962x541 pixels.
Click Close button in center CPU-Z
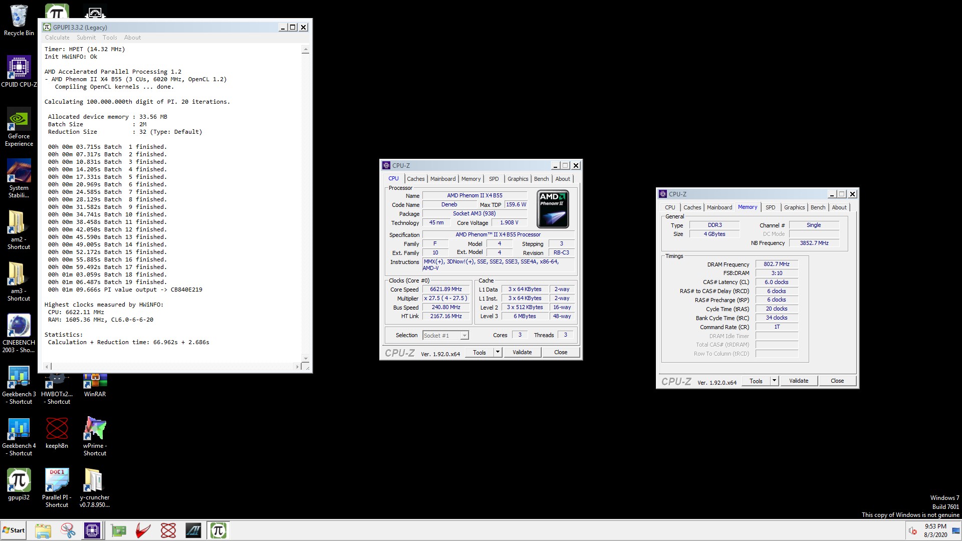(x=561, y=352)
